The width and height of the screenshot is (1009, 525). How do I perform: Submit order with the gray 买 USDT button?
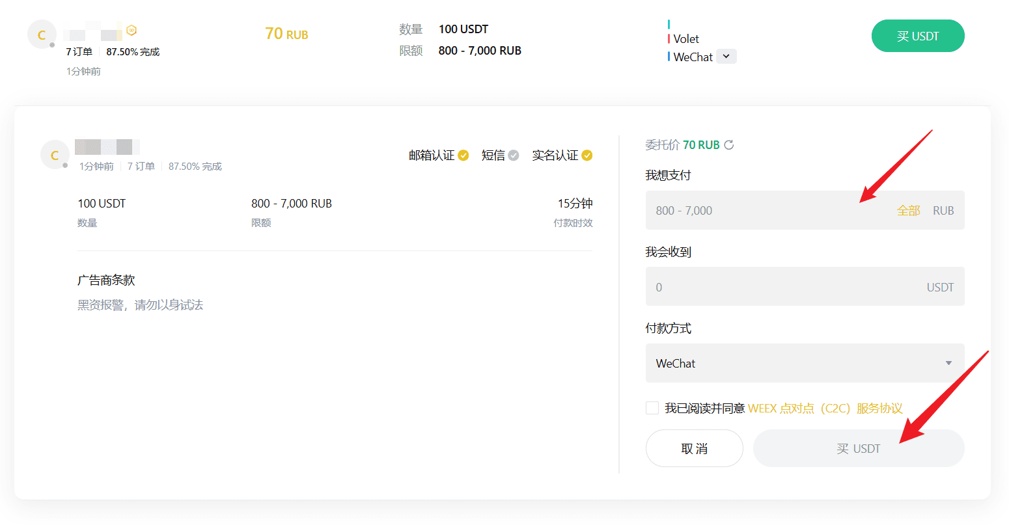(x=858, y=448)
